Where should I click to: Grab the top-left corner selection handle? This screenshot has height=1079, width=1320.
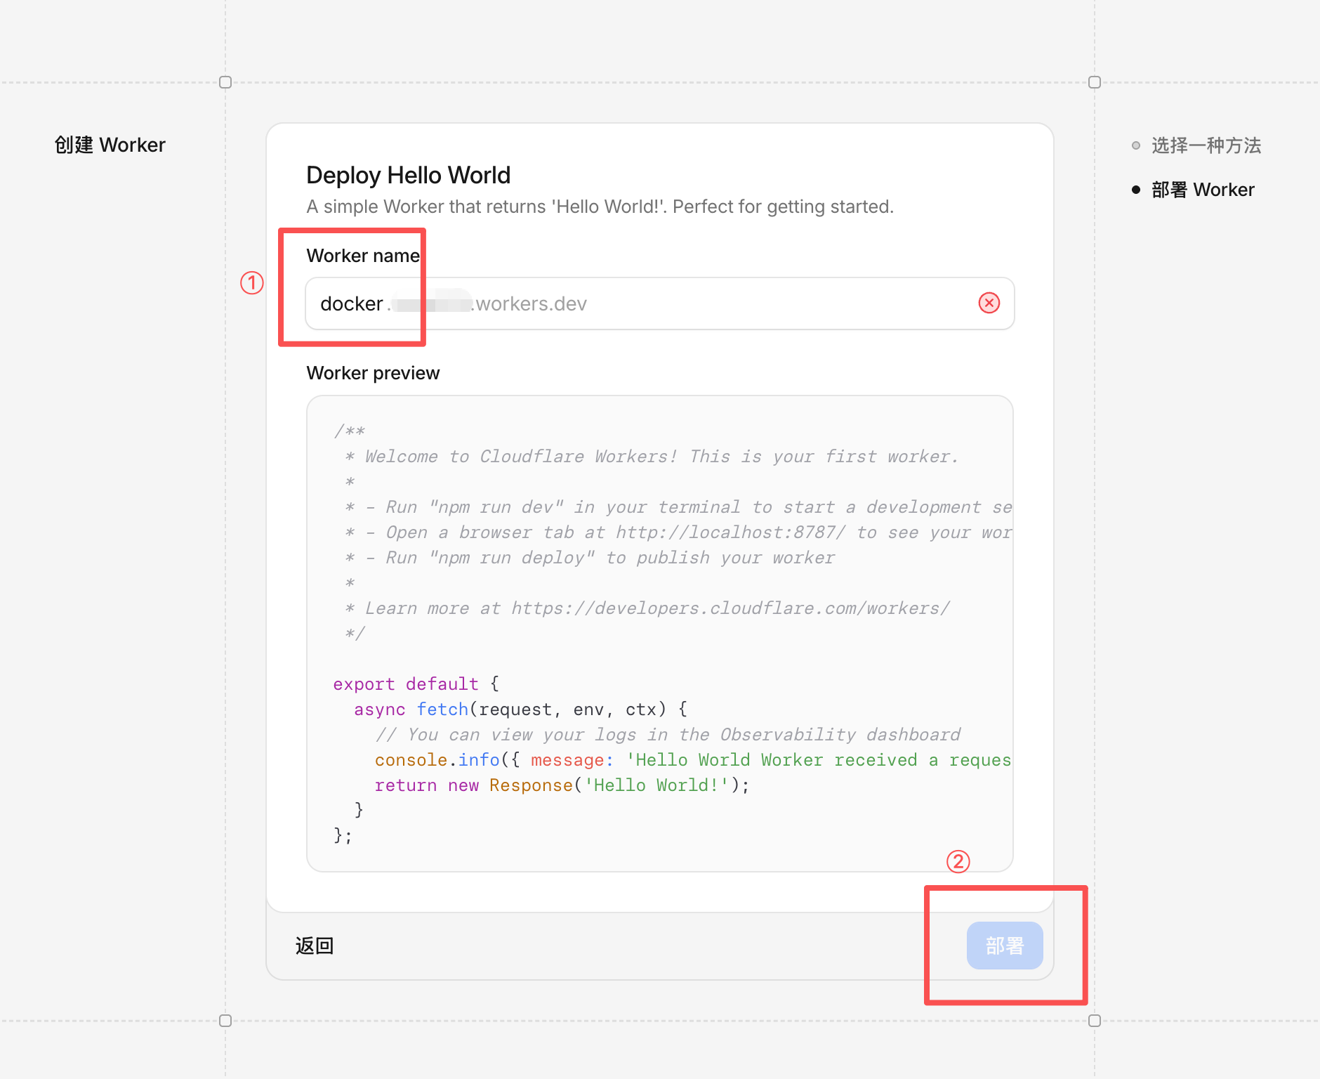225,82
